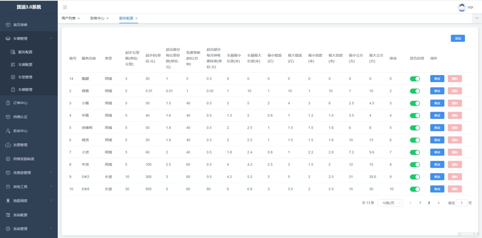Click the 优惠券管理 sidebar icon

pyautogui.click(x=8, y=173)
